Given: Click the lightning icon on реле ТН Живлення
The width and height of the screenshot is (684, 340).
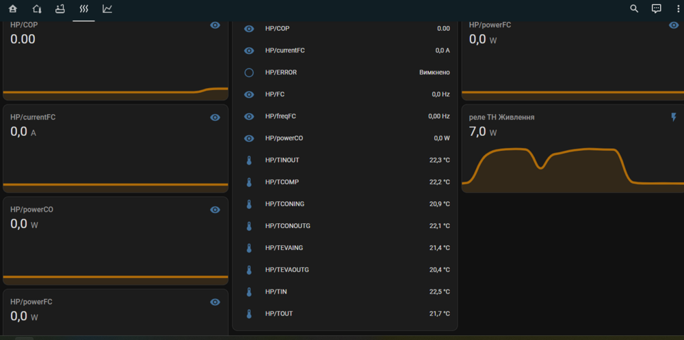Looking at the screenshot, I should point(673,117).
